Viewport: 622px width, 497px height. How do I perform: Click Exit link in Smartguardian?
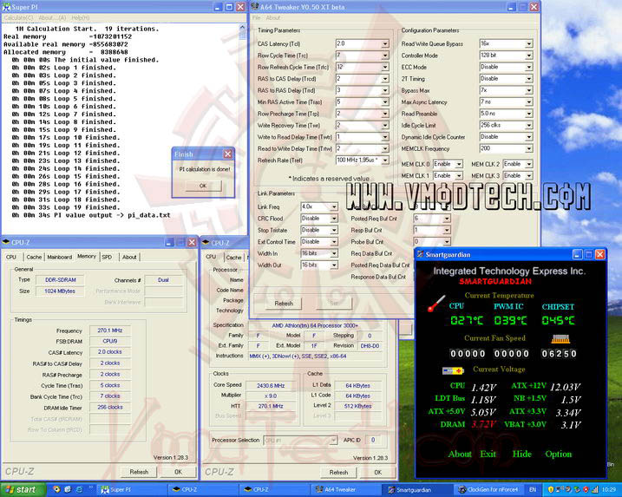[488, 454]
